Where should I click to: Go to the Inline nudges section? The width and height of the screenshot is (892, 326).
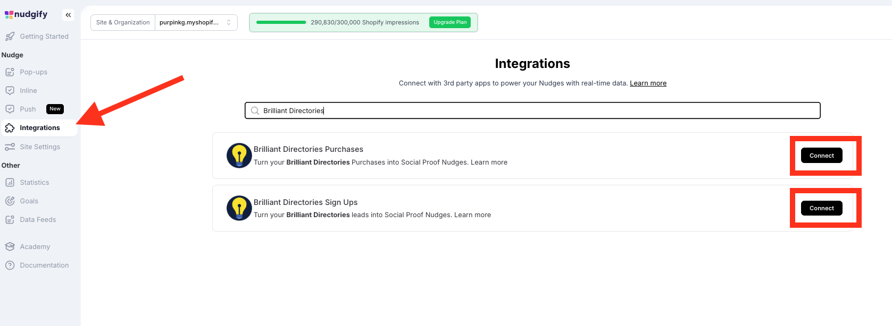[28, 90]
